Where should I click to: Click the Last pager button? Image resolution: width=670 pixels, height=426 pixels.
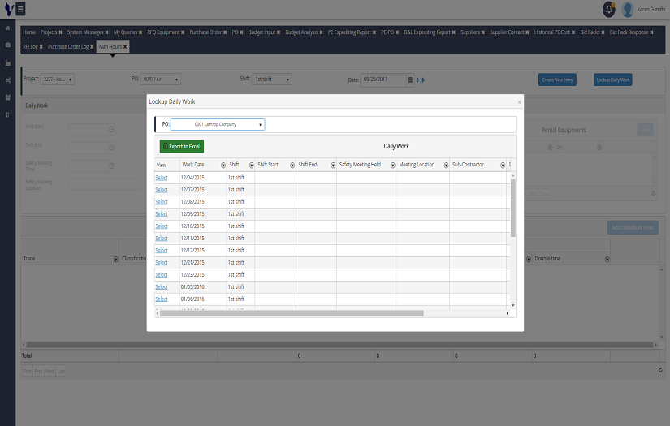[x=61, y=372]
